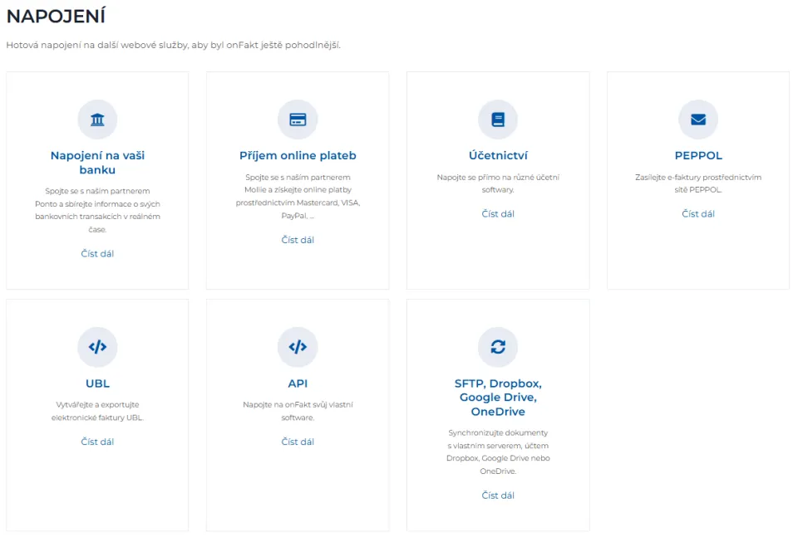Click the 'NAPOJENÍ' page heading
Screen dimensions: 798x537
(56, 17)
